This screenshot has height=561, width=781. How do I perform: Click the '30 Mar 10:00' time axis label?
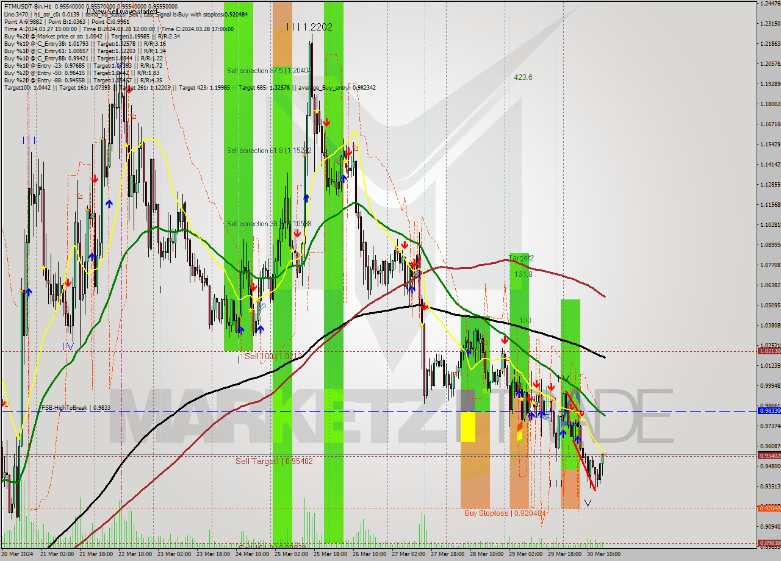coord(605,554)
